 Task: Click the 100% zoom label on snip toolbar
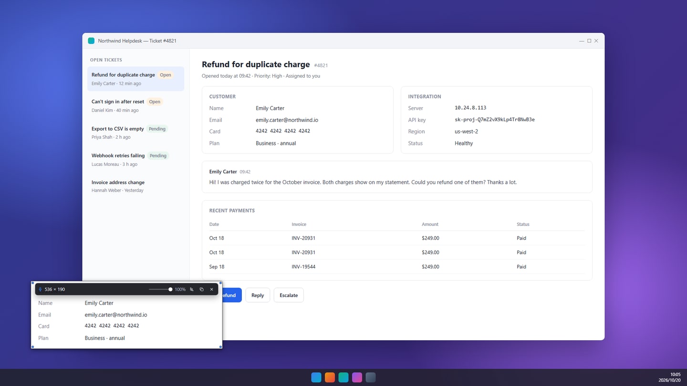pyautogui.click(x=180, y=289)
